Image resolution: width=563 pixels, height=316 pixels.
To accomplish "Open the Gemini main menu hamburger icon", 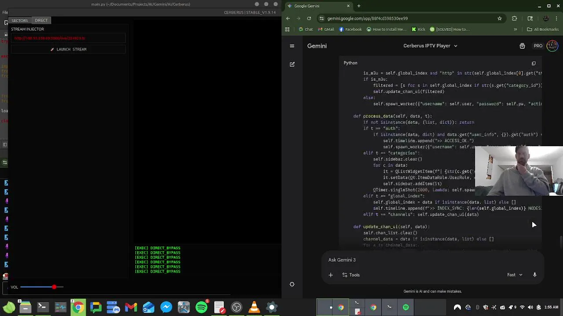I will (x=292, y=46).
